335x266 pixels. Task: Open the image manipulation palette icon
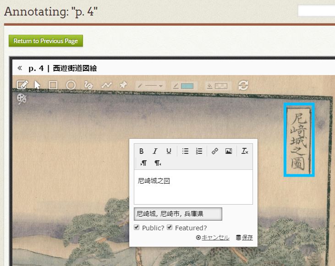[x=22, y=99]
